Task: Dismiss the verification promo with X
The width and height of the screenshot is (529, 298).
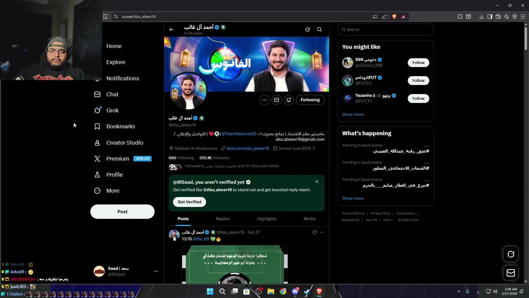Action: click(x=317, y=182)
